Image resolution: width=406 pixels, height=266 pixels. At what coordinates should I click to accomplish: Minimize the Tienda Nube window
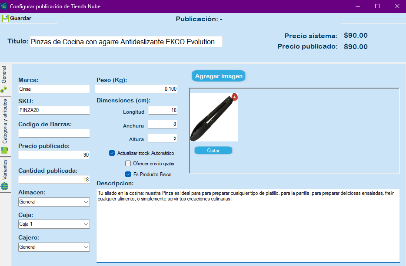[x=357, y=6]
